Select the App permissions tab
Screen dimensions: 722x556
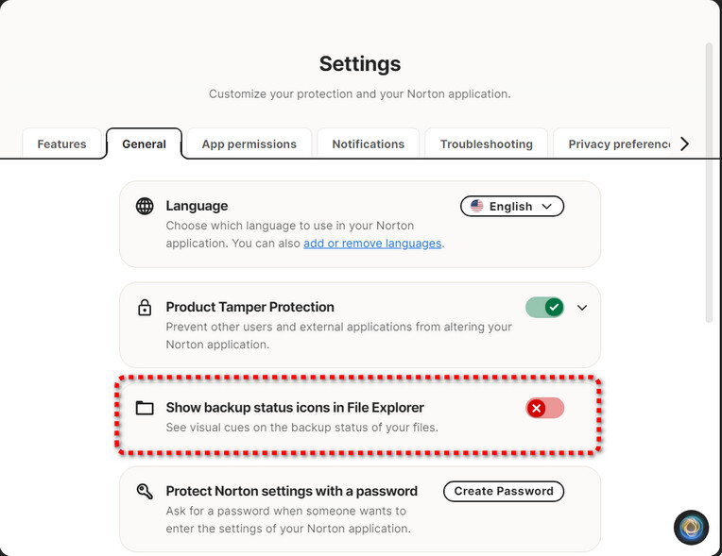click(249, 144)
